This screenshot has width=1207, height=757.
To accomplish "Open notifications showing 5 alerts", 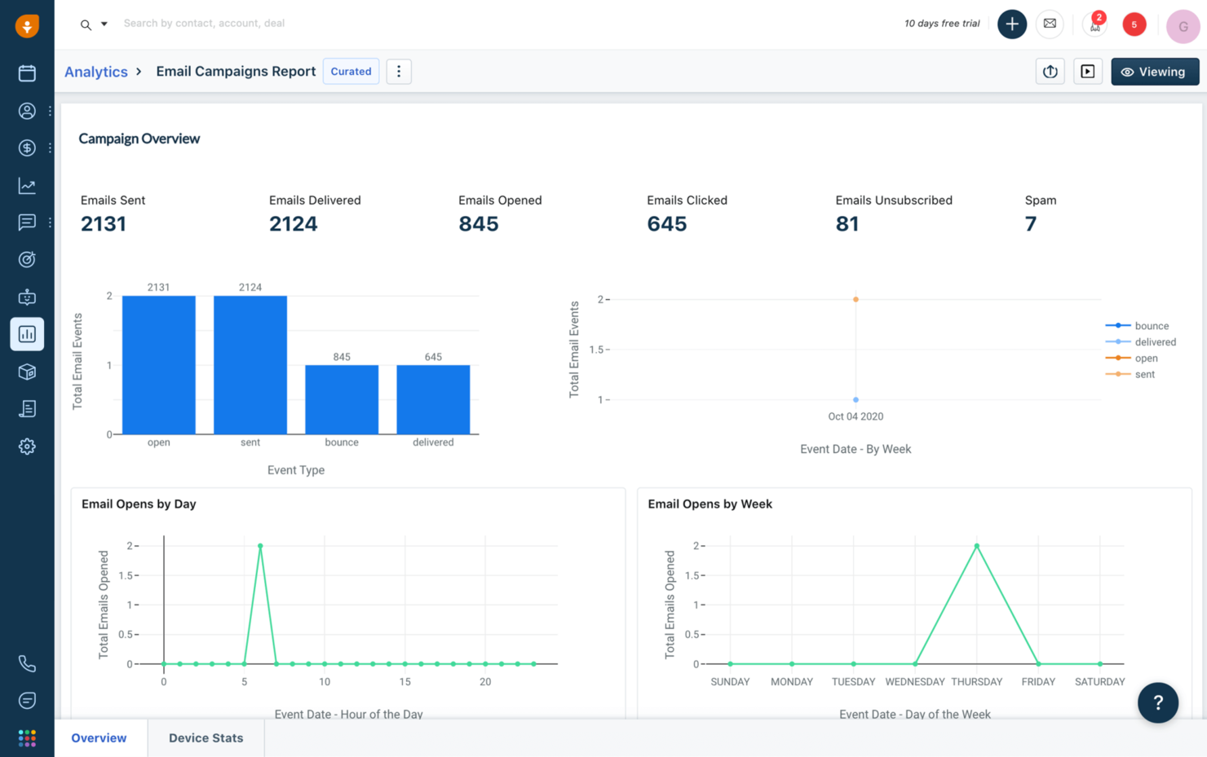I will (1134, 24).
